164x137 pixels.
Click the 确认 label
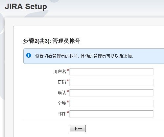click(x=62, y=93)
